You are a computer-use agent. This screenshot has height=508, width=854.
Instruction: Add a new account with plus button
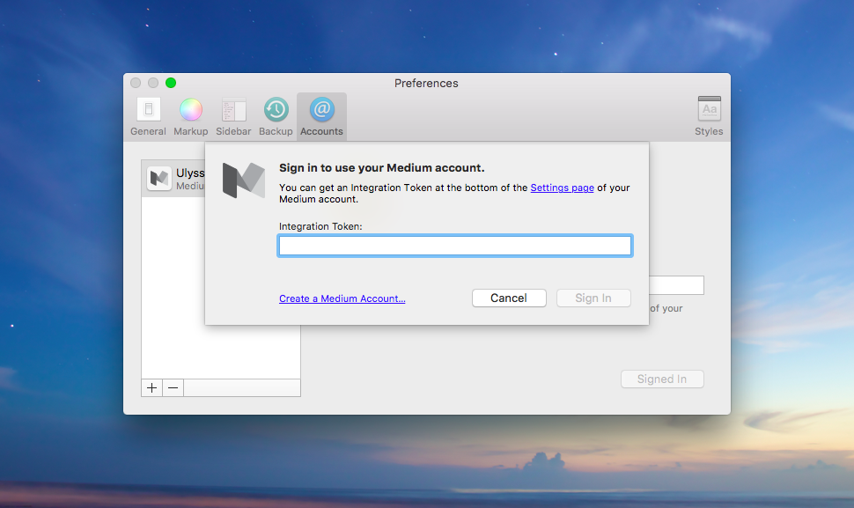(x=152, y=387)
